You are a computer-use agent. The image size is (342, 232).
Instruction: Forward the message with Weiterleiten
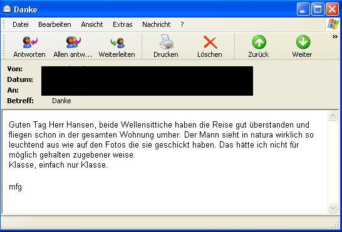(117, 43)
